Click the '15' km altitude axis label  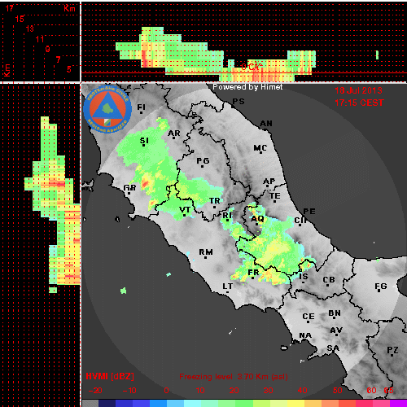pos(20,19)
